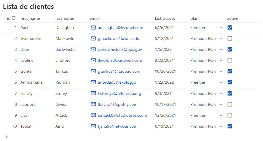This screenshot has height=141, width=263.
Task: Click the last_access column header
Action: point(165,19)
